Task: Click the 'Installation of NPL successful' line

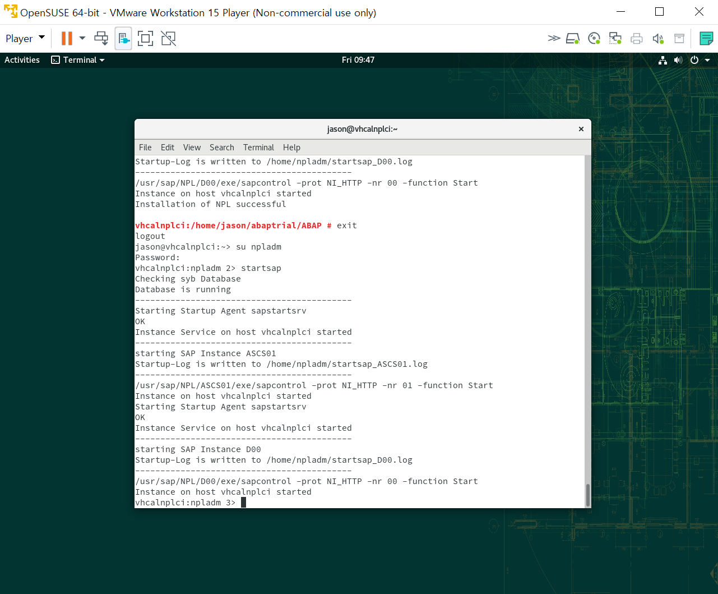Action: (x=211, y=204)
